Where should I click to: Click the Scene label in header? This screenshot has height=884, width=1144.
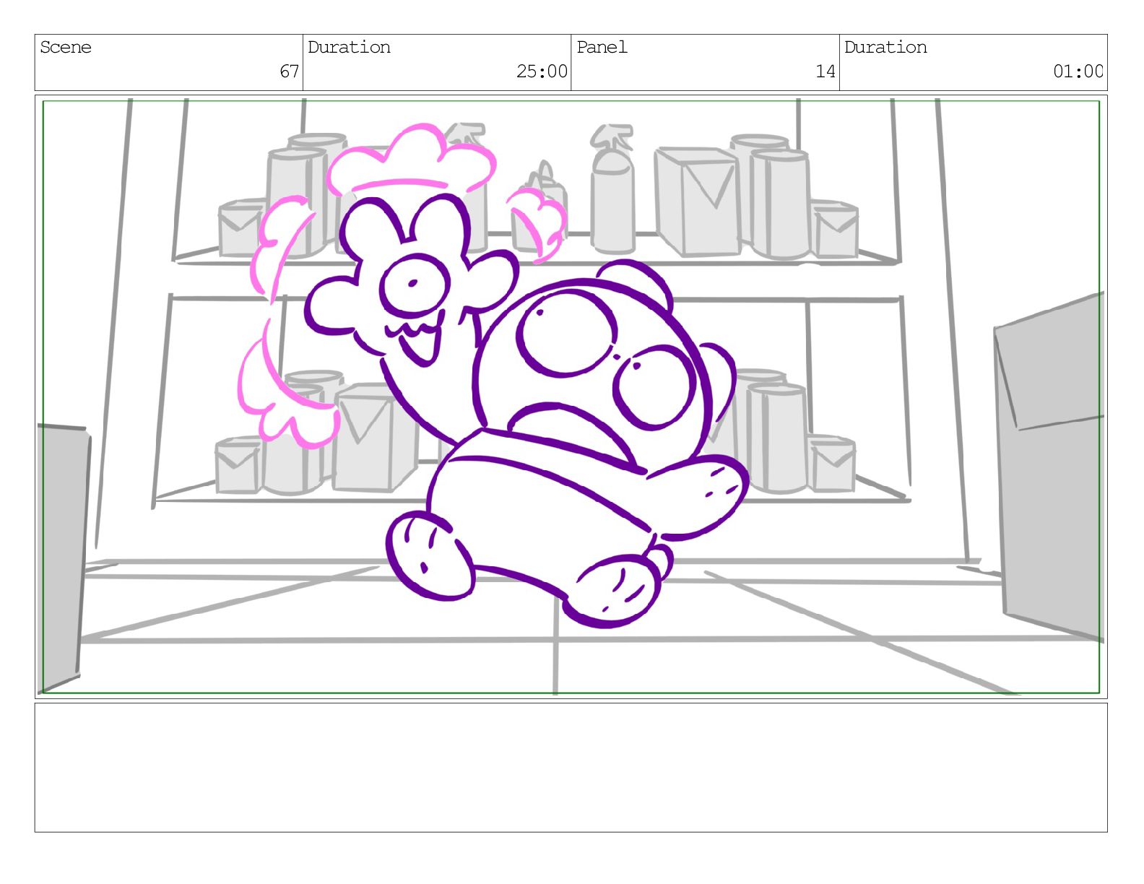click(66, 48)
